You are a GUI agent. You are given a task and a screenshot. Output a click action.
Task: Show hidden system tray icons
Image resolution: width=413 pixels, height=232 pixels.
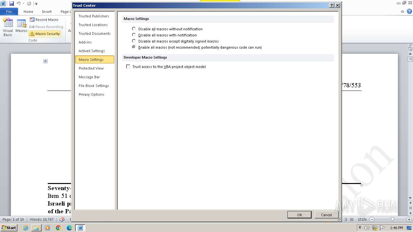coord(360,228)
